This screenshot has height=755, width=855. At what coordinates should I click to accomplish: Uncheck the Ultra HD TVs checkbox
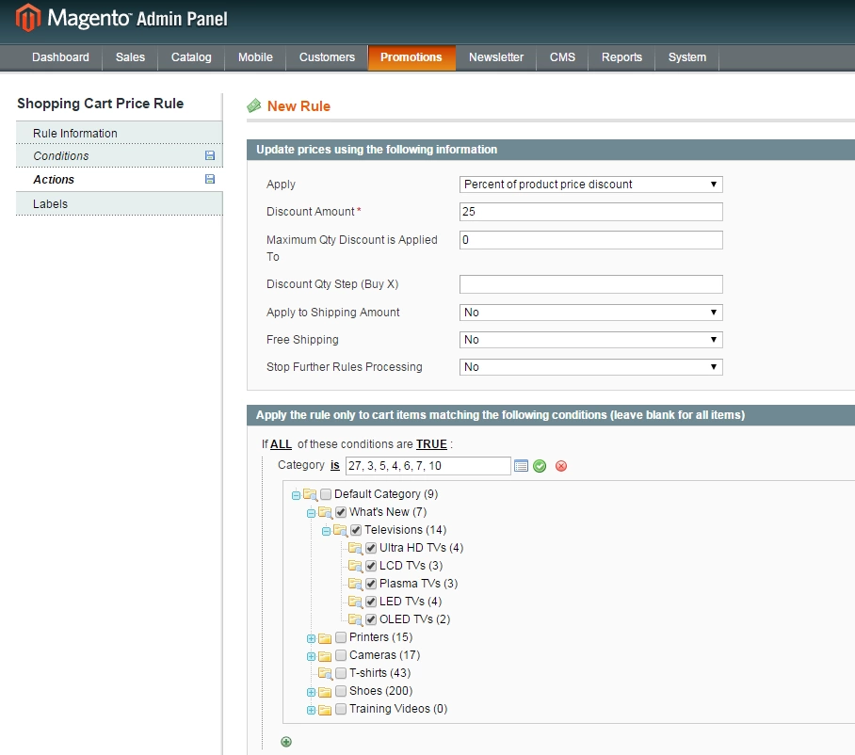pyautogui.click(x=371, y=548)
